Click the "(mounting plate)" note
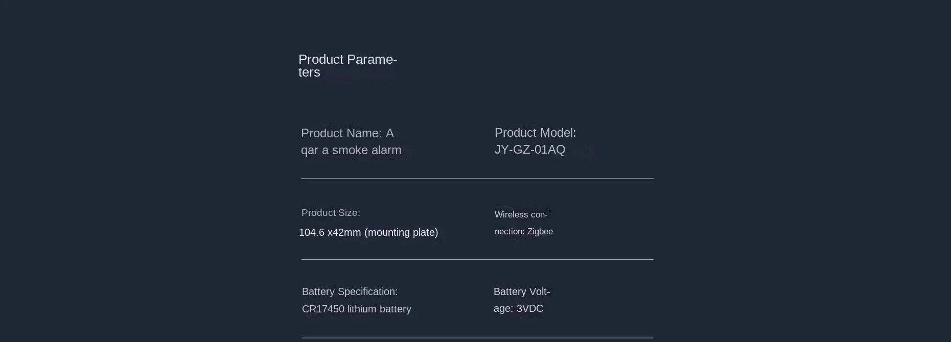The image size is (951, 342). [x=401, y=233]
